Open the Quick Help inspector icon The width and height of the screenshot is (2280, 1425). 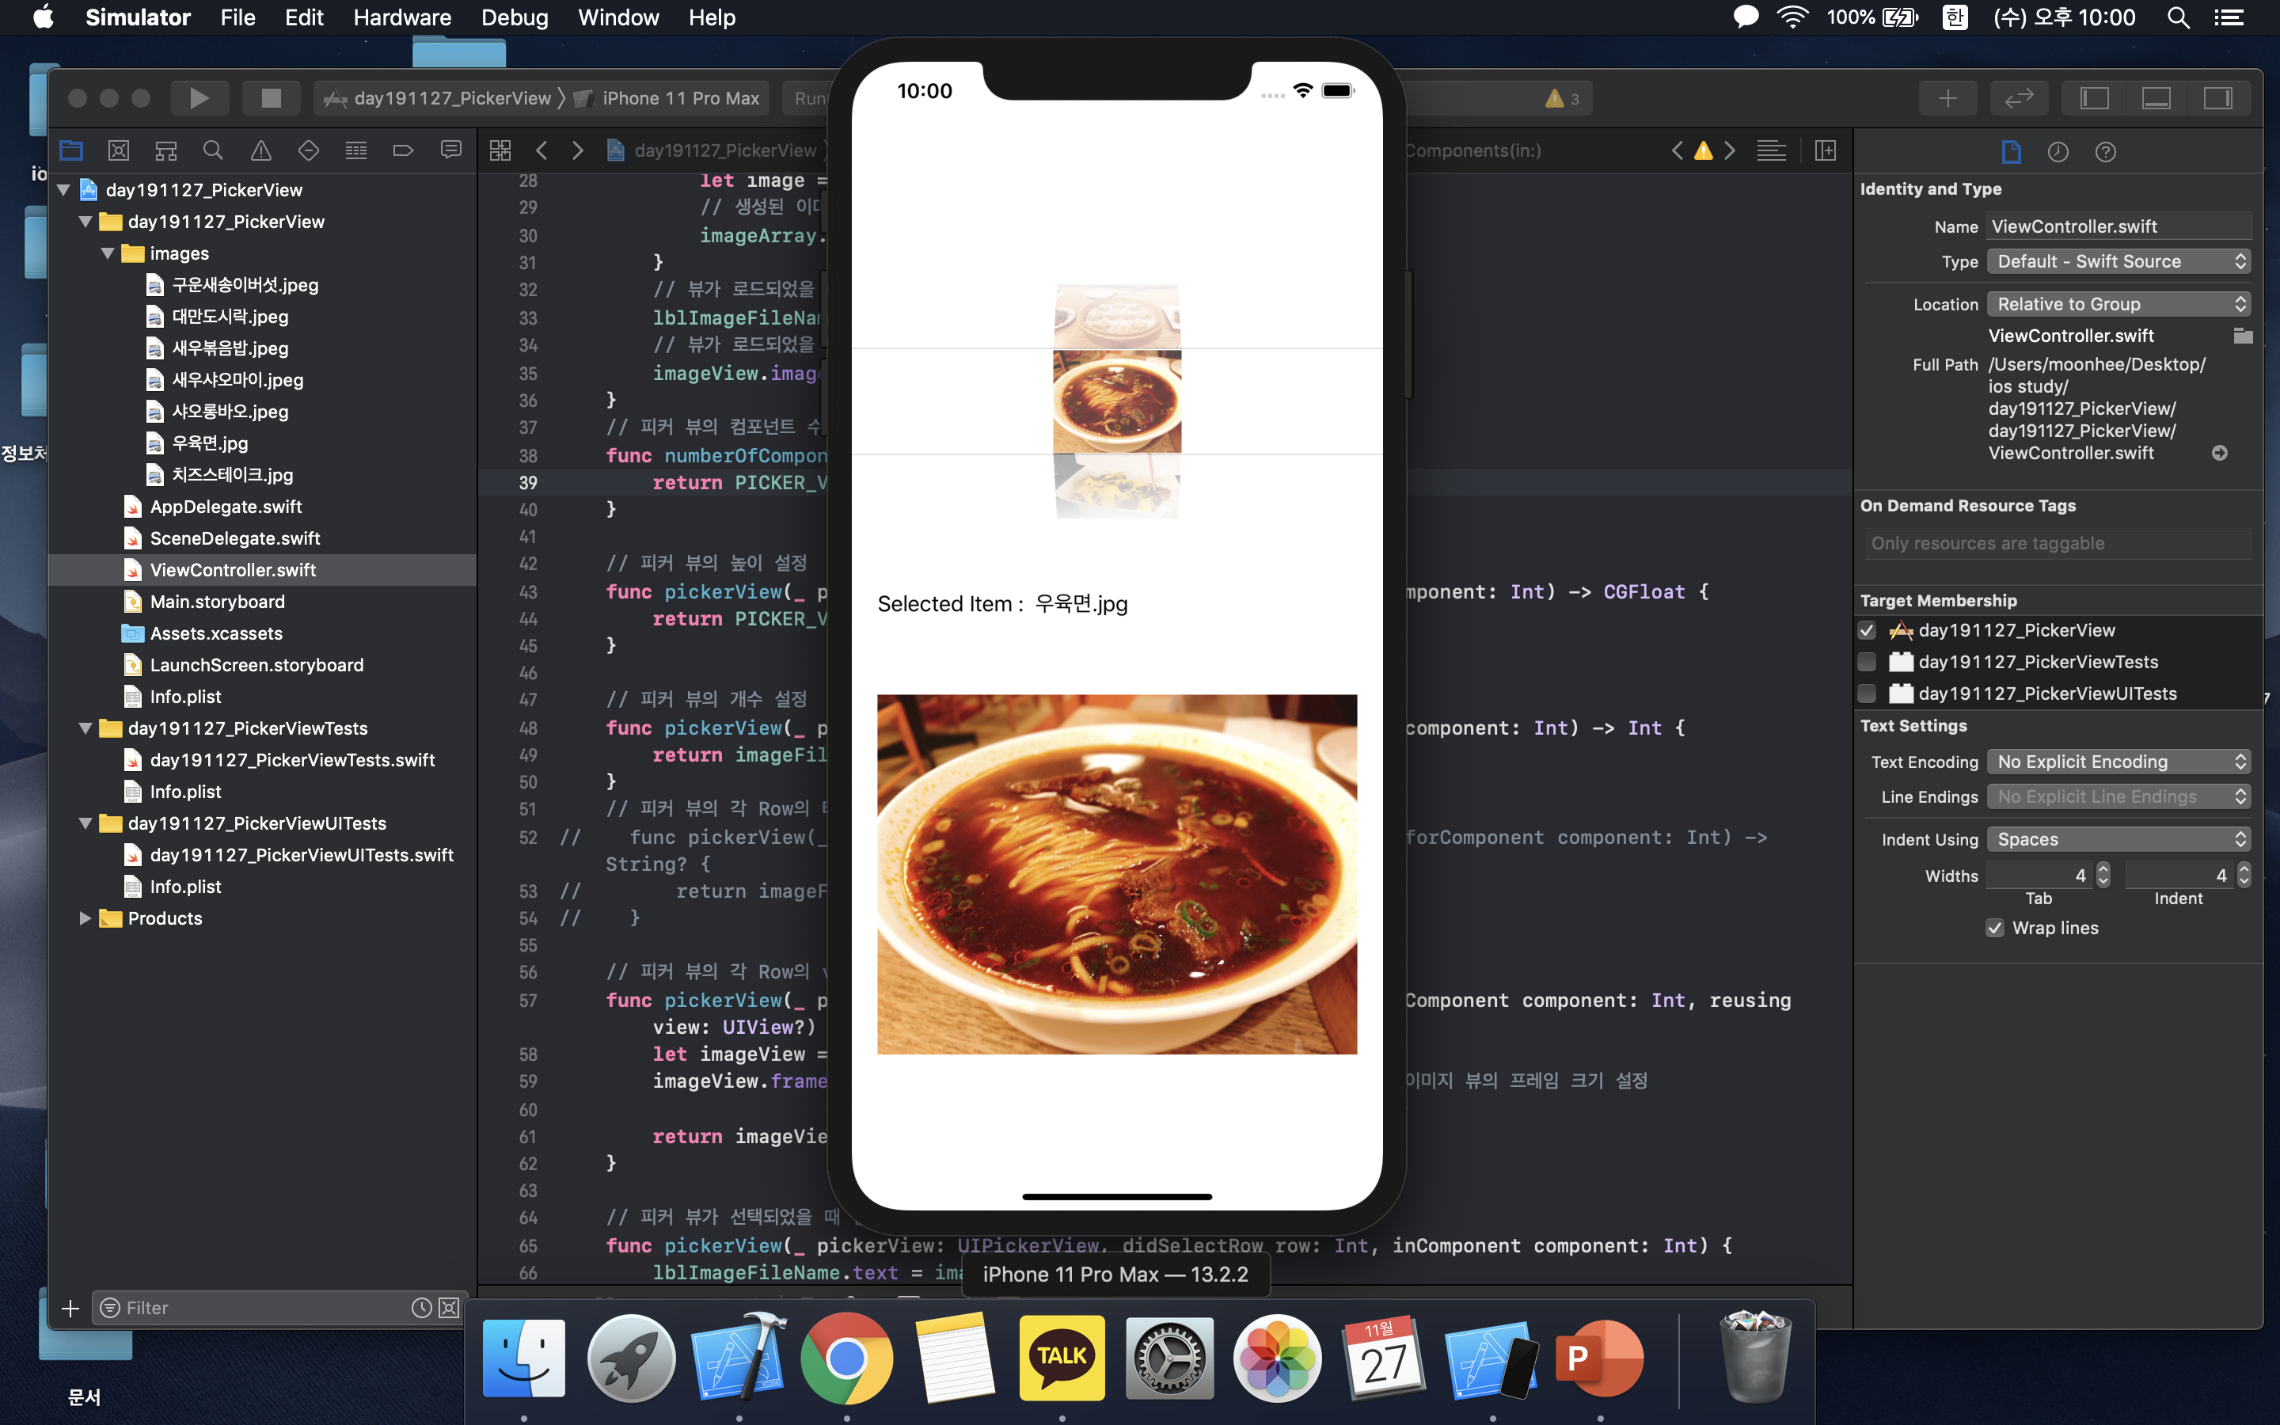[2105, 152]
